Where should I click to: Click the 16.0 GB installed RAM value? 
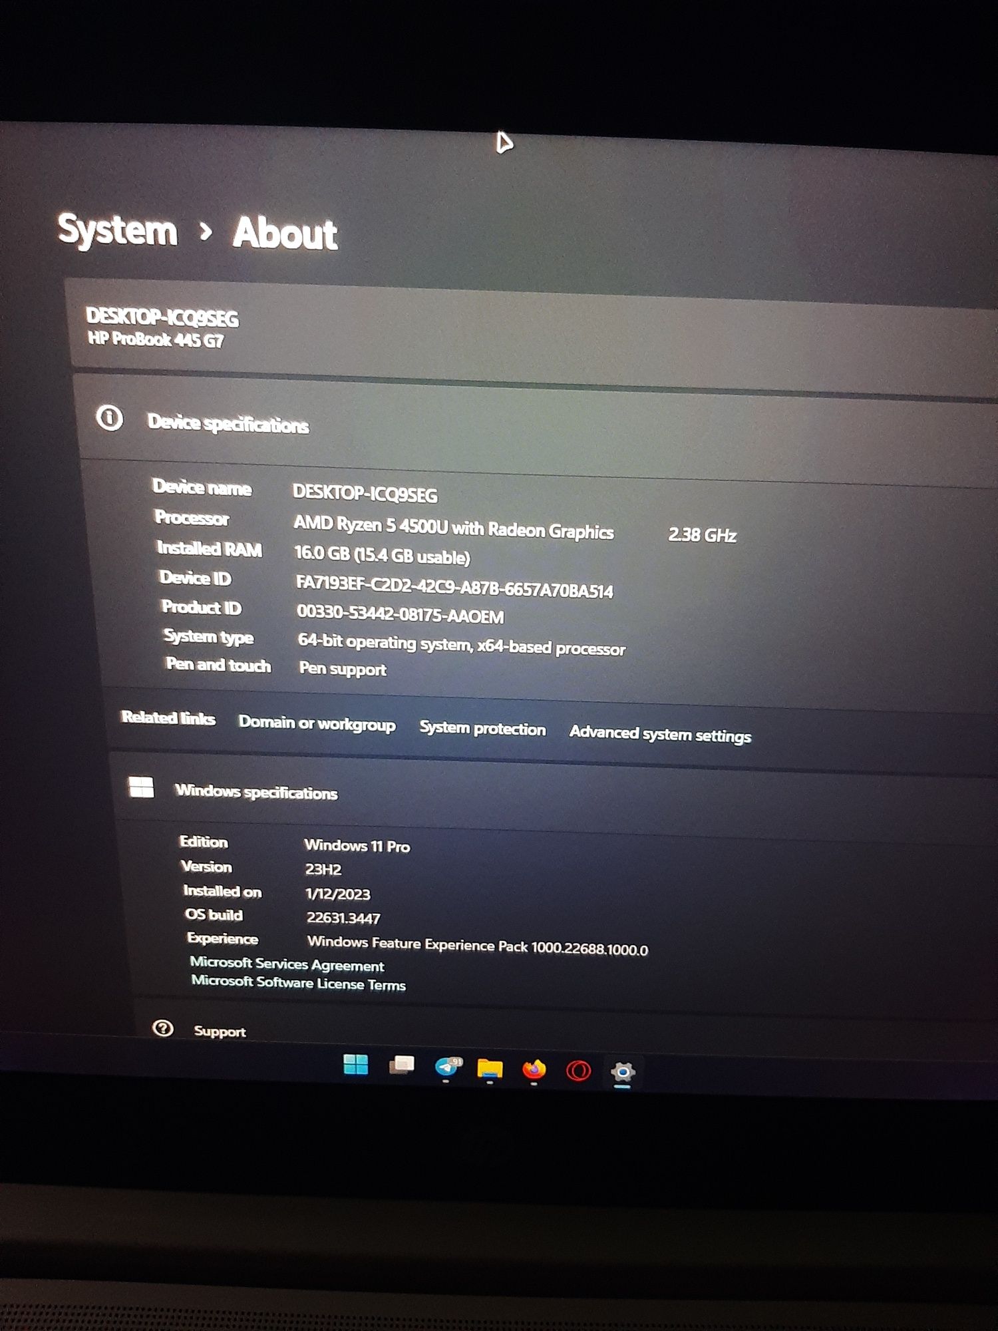383,554
